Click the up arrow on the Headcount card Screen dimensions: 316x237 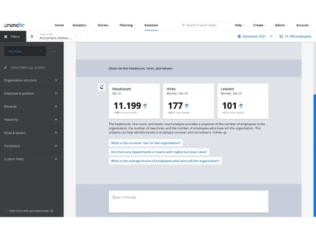145,106
